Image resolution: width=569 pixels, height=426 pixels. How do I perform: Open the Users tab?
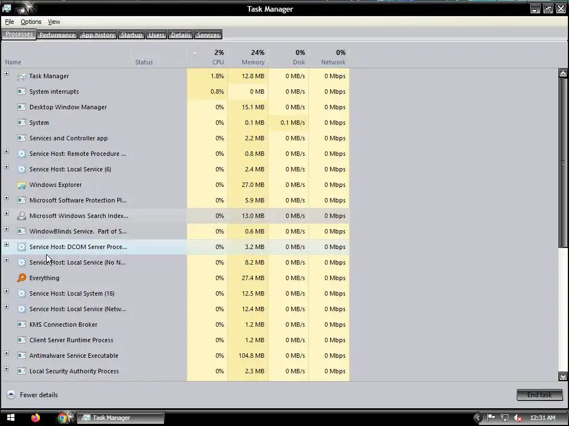click(x=156, y=35)
